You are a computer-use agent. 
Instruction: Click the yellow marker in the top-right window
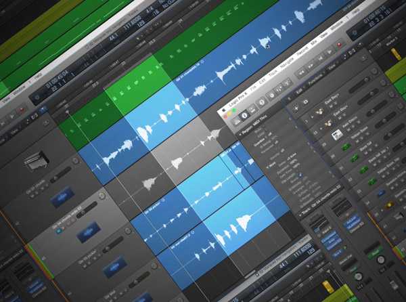(396, 55)
